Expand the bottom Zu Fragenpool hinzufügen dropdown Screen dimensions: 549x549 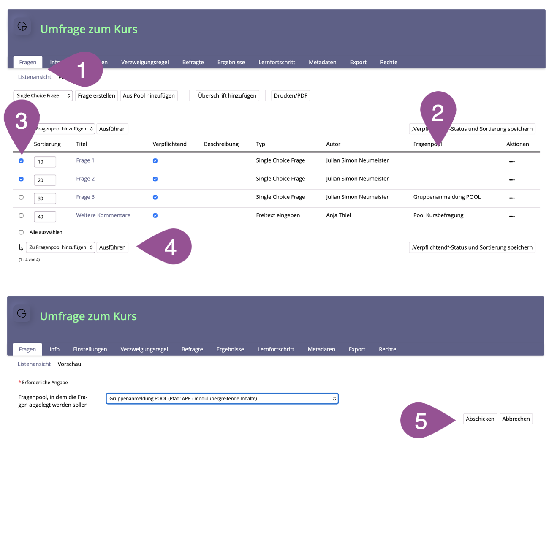60,247
